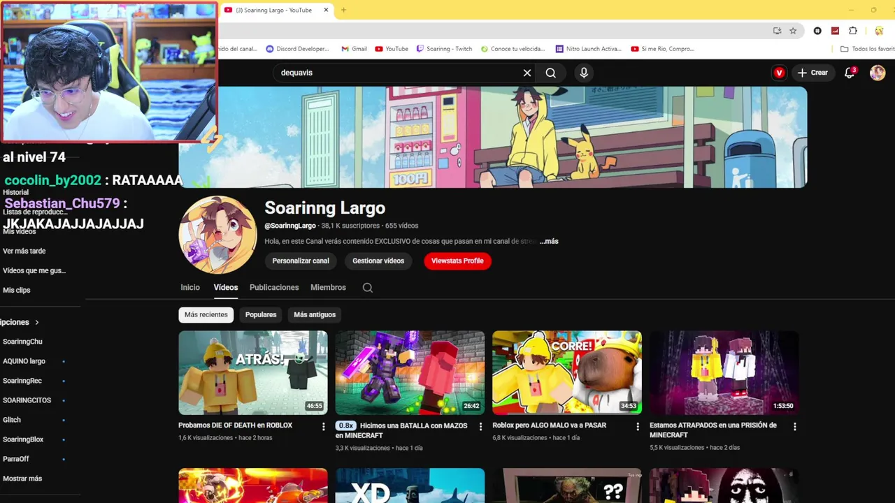Click the Crear button
895x503 pixels.
(x=812, y=73)
